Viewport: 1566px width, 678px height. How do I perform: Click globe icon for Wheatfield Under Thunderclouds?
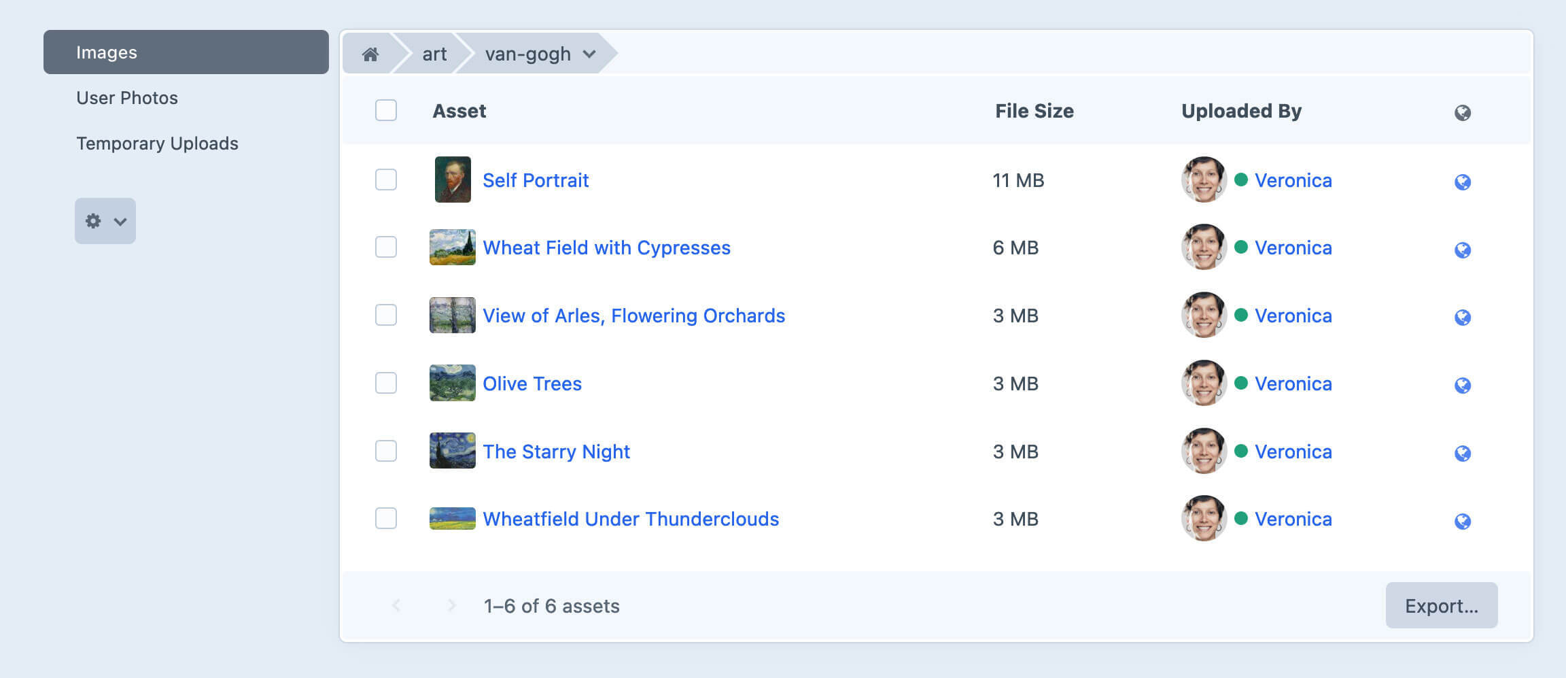coord(1463,521)
